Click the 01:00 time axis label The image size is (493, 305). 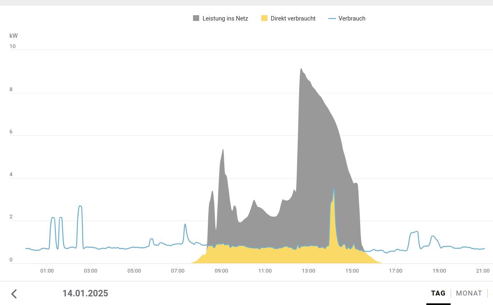coord(47,271)
